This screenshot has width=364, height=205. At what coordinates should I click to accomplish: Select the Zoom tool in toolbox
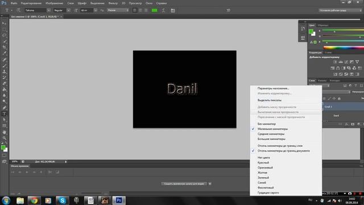4,138
